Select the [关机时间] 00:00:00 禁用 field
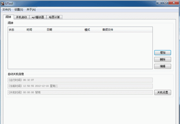The height and width of the screenshot is (124, 180). click(x=80, y=92)
